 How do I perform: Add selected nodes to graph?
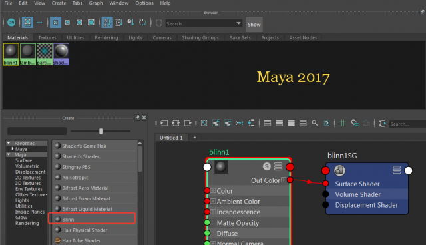coord(216,123)
